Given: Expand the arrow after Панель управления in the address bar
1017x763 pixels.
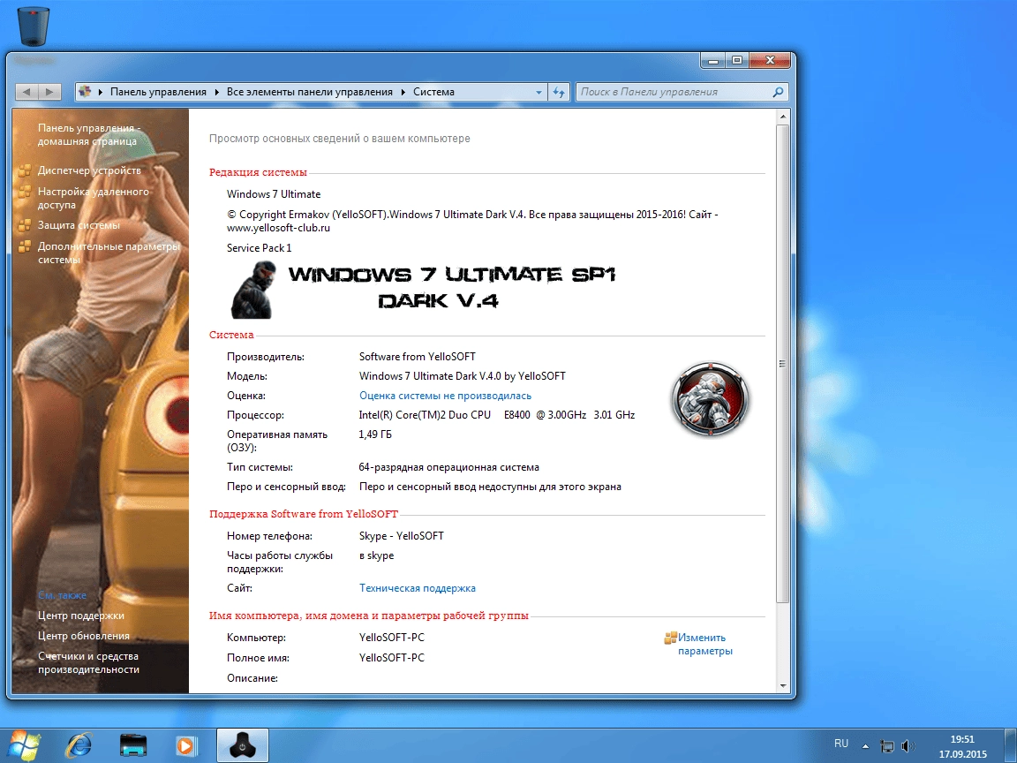Looking at the screenshot, I should [216, 92].
